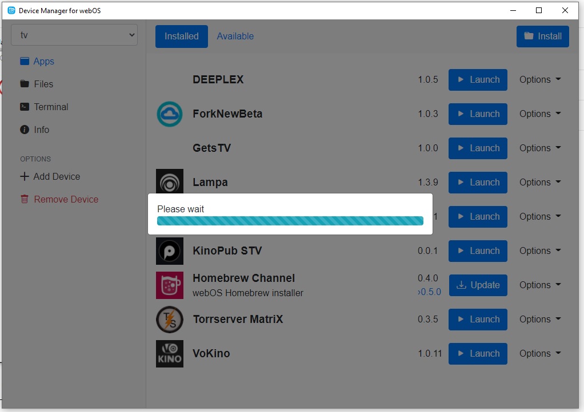
Task: Click the Homebrew Channel mug icon
Action: (170, 285)
